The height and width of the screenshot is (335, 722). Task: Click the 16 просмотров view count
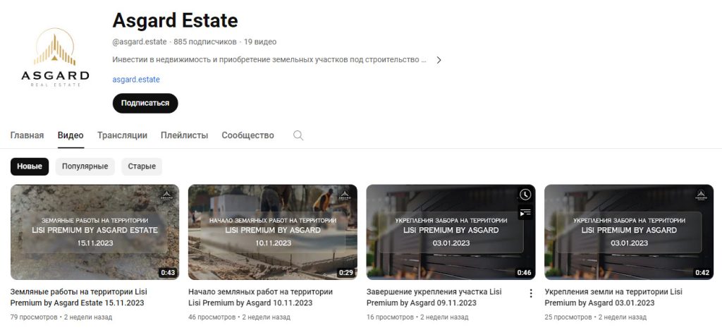[390, 317]
